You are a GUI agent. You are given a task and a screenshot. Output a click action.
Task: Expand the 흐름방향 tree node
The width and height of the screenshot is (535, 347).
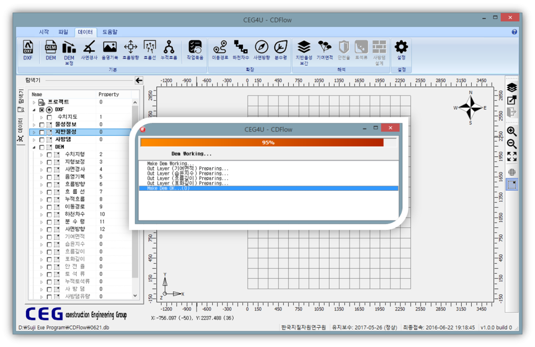click(x=42, y=185)
